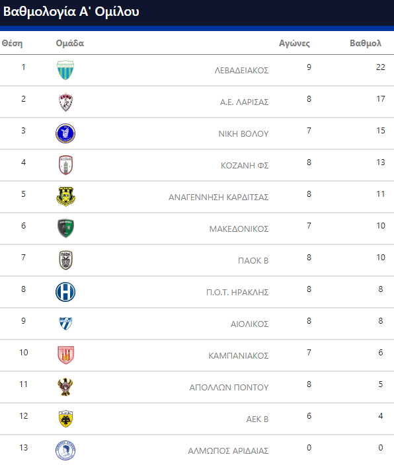Screen dimensions: 394x465
Task: Select the ΠΑΟΚ Β eagle crest
Action: (x=65, y=260)
